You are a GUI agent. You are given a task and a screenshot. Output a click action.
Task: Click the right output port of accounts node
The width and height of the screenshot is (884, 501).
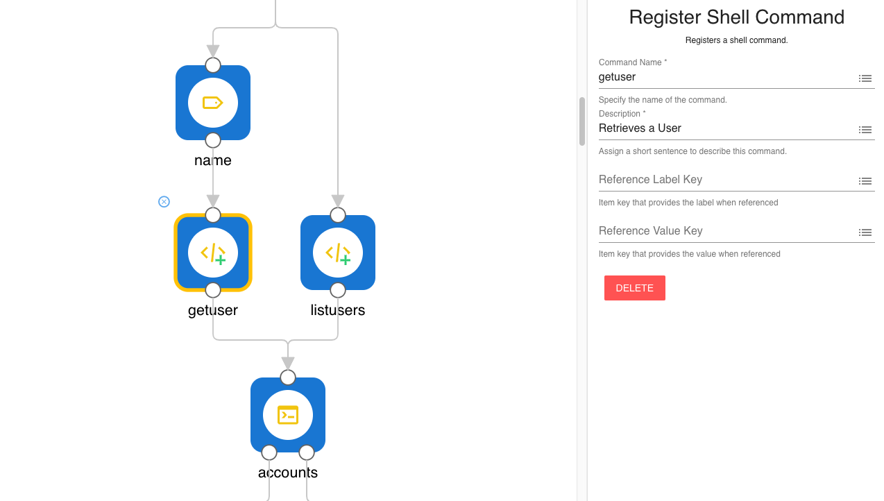tap(307, 452)
